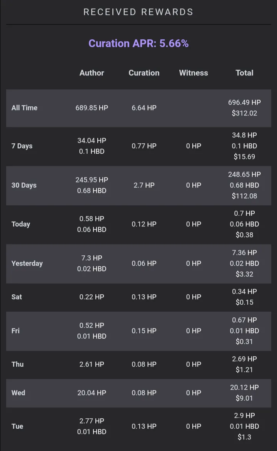
Task: Click the Thu row label
Action: pos(18,364)
